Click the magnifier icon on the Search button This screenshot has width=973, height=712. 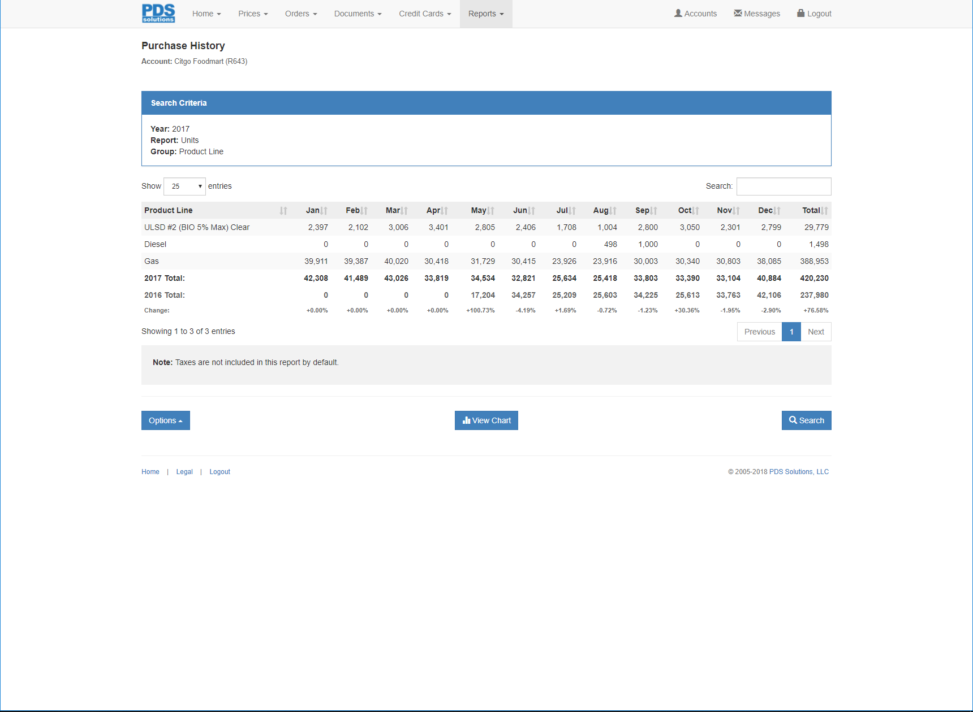pyautogui.click(x=793, y=420)
